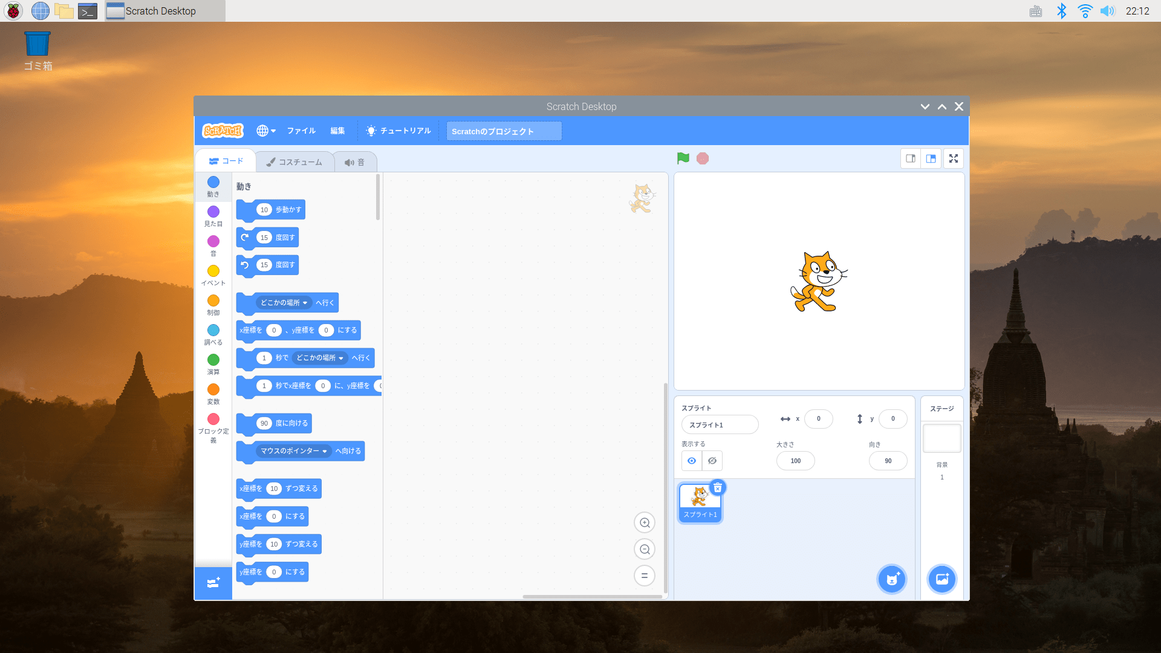This screenshot has height=653, width=1161.
Task: Click the choose a sprite button
Action: tap(892, 580)
